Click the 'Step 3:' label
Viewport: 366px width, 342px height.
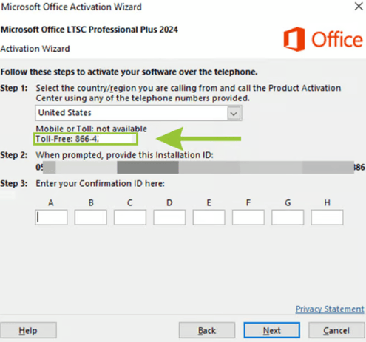14,184
